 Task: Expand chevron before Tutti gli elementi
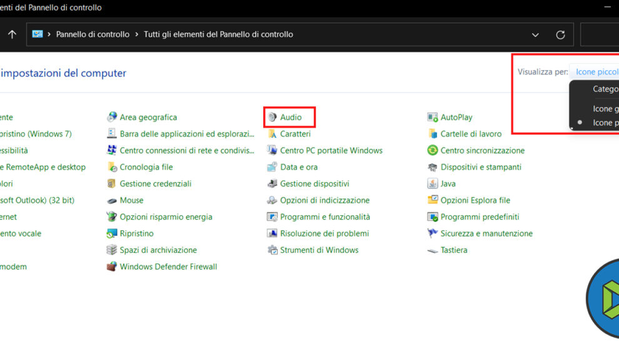click(136, 34)
